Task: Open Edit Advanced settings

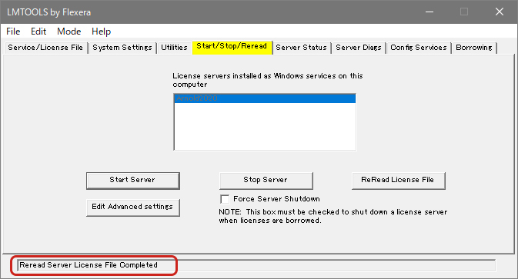Action: [x=133, y=207]
